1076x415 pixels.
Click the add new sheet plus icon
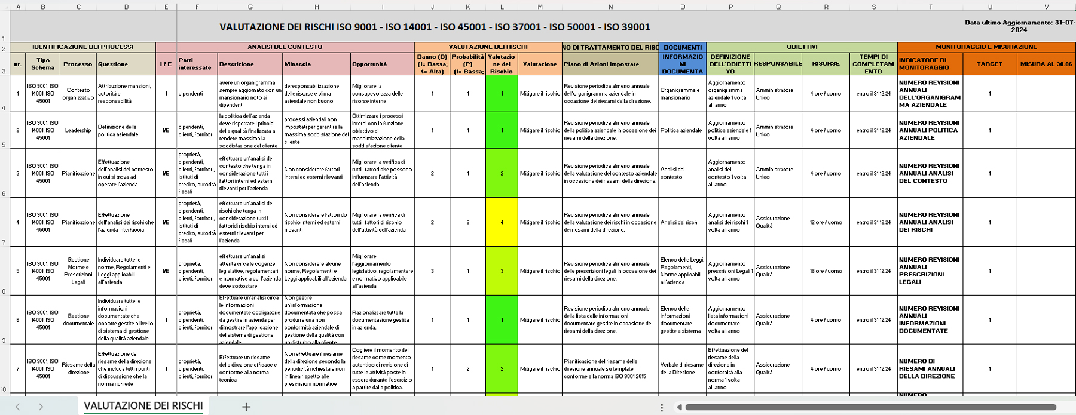pos(246,407)
